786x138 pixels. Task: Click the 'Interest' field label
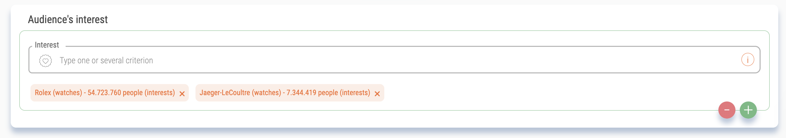click(x=47, y=45)
